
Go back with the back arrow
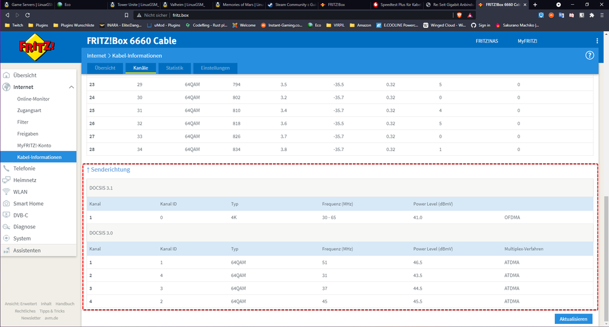click(x=7, y=15)
